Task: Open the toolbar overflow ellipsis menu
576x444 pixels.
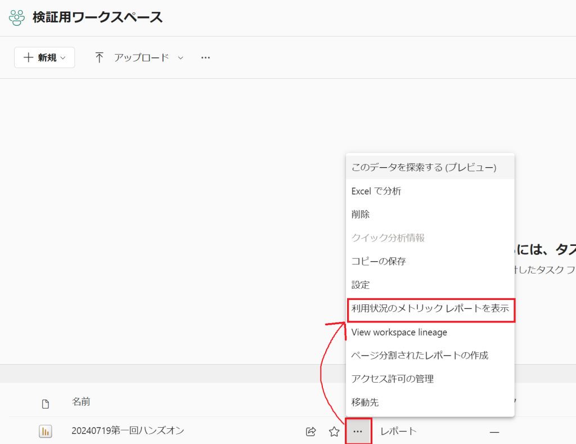Action: (x=205, y=57)
